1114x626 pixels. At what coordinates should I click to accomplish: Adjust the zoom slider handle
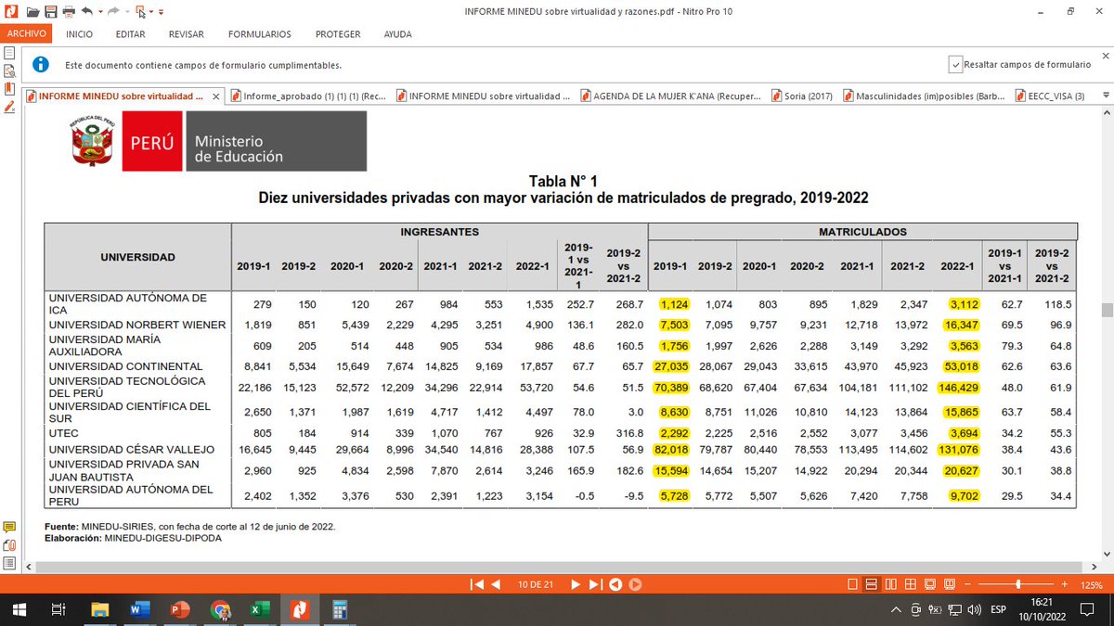[1018, 584]
